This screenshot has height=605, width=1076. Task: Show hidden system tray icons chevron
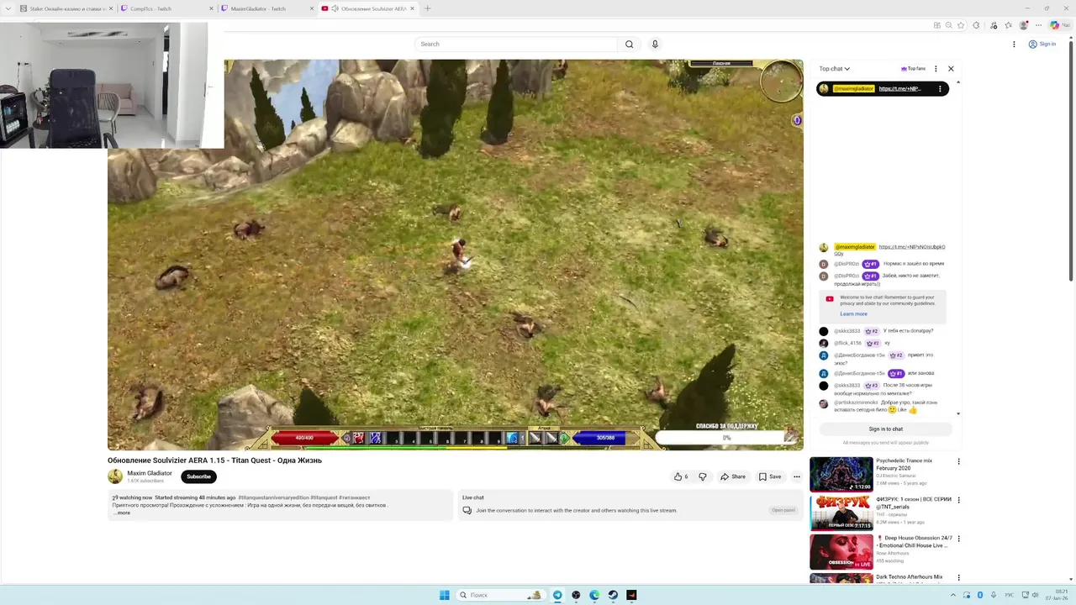click(953, 595)
